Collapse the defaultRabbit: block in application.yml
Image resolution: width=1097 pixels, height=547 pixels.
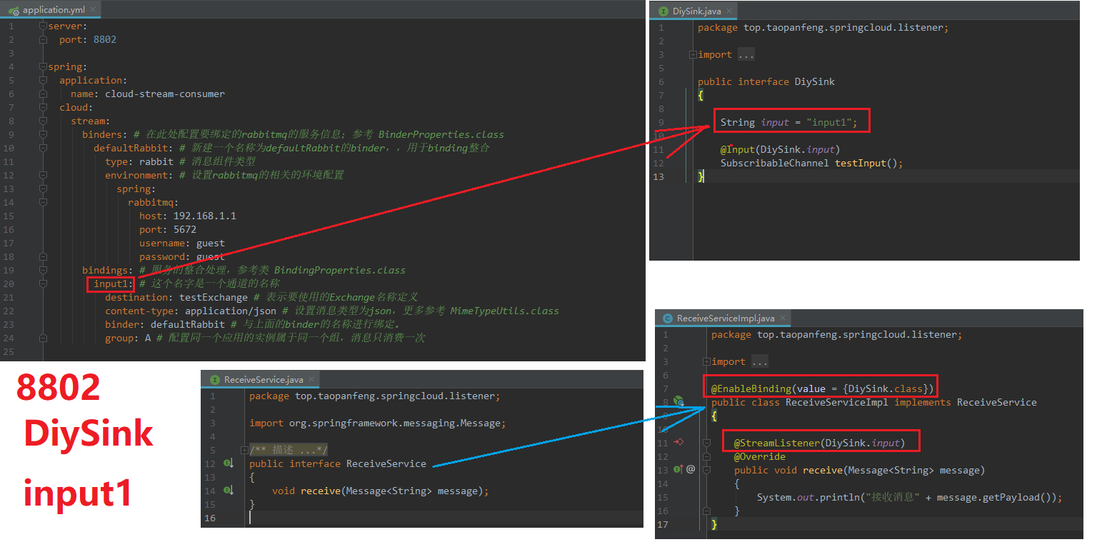(43, 149)
